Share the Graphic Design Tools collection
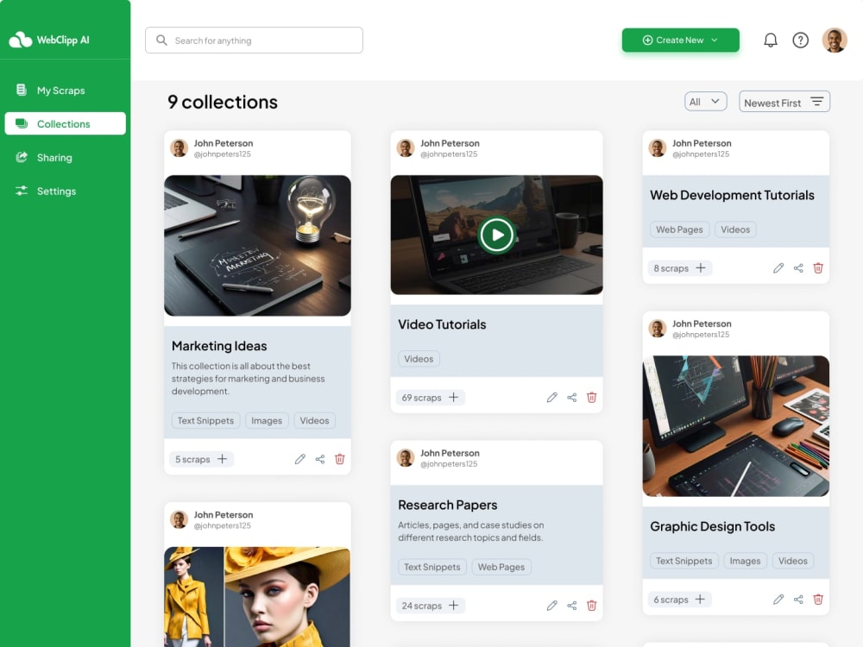 798,600
